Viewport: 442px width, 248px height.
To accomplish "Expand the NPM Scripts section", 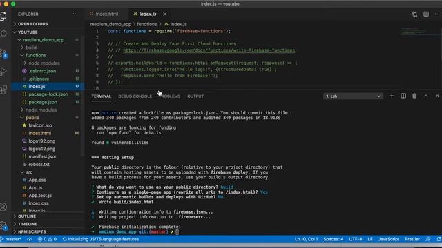I will coord(32,231).
